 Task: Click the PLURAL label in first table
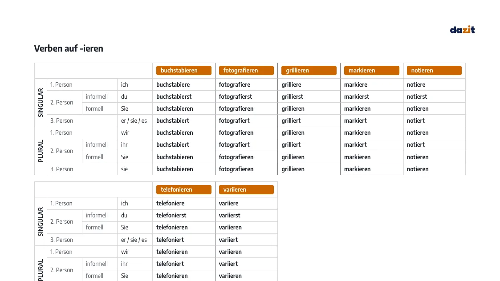point(41,151)
